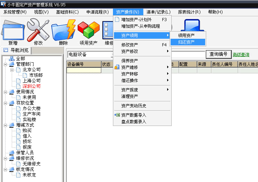
Task: Click the page icon next to 深圳公司
Action: click(x=18, y=86)
